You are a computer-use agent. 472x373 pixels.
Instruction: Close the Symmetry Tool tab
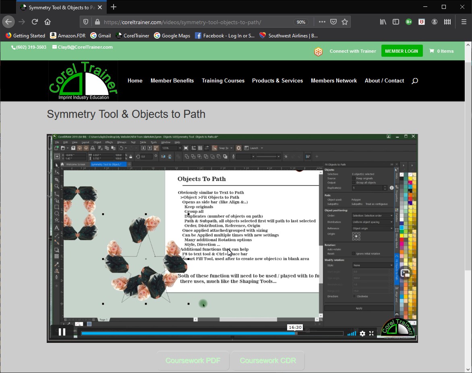pos(100,7)
